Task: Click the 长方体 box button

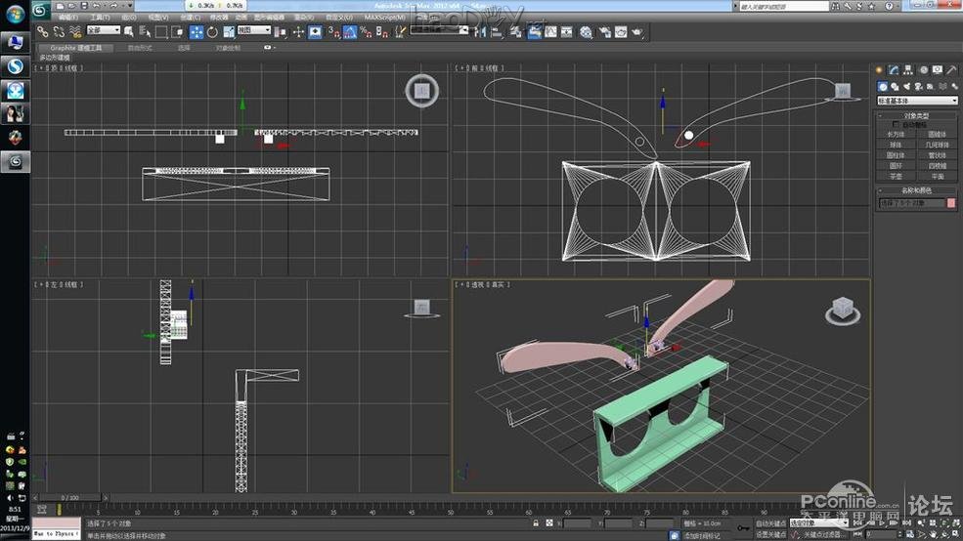Action: point(896,135)
